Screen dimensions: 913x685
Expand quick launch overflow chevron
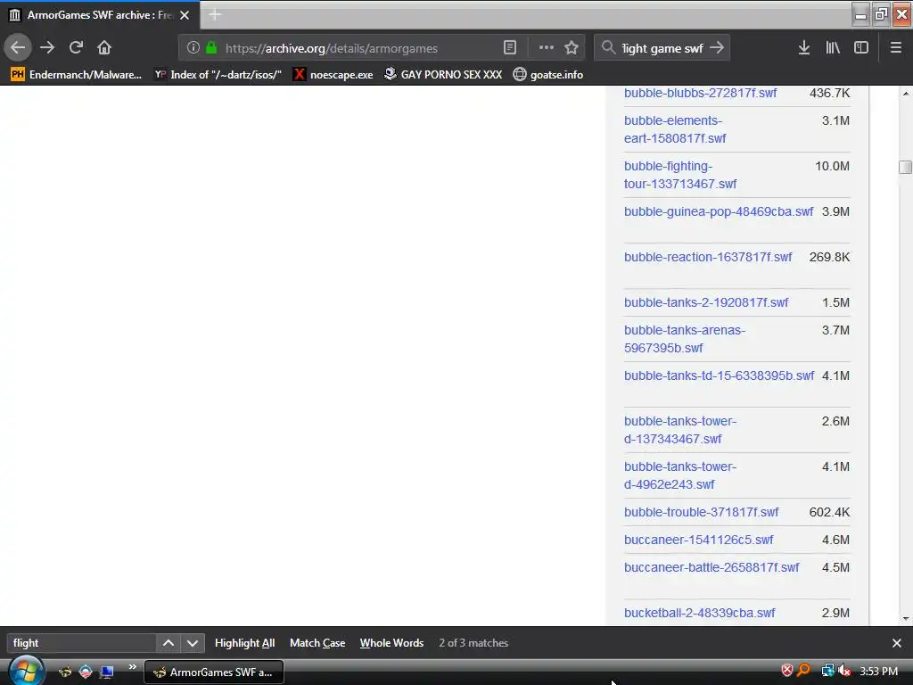tap(133, 667)
